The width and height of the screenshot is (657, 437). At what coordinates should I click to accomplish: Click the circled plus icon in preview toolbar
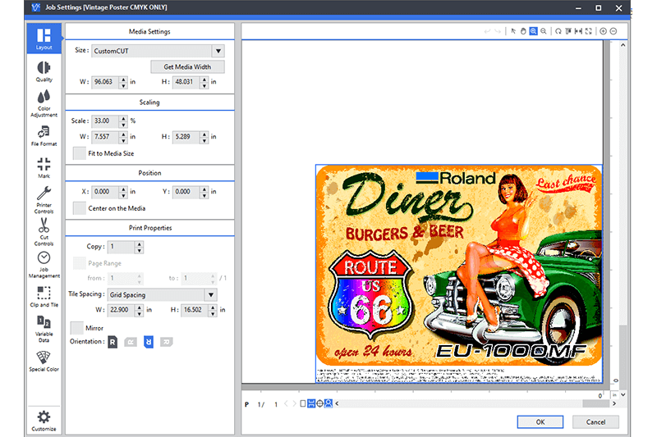point(603,31)
